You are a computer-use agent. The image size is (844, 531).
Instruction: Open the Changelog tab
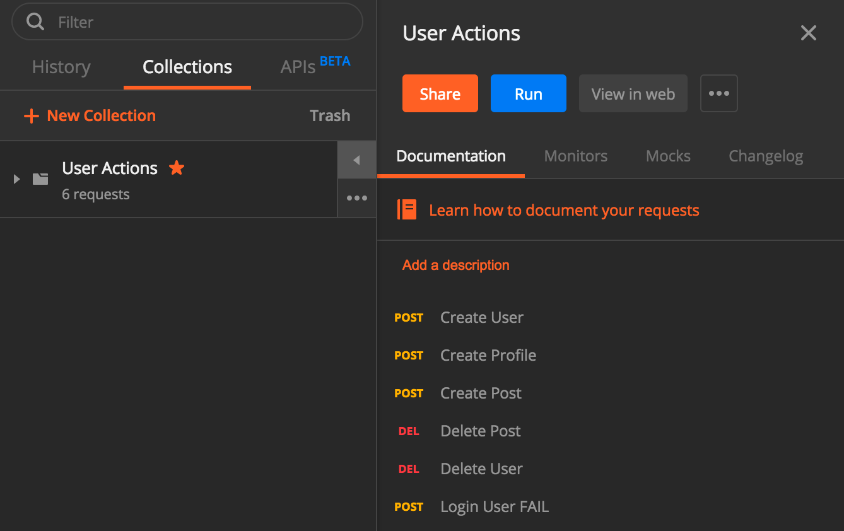765,156
